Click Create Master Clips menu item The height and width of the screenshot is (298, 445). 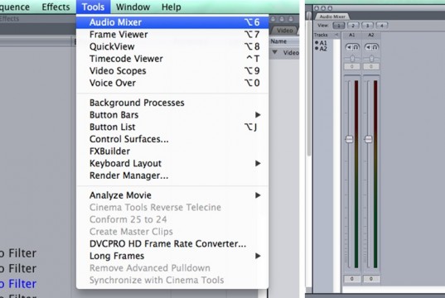[172, 232]
